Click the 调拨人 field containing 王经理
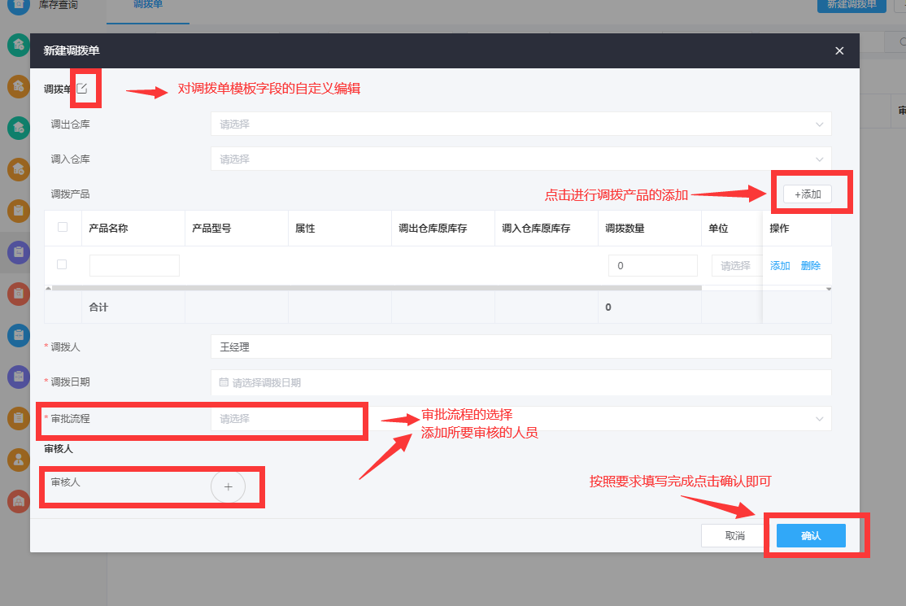This screenshot has height=606, width=906. pyautogui.click(x=521, y=347)
